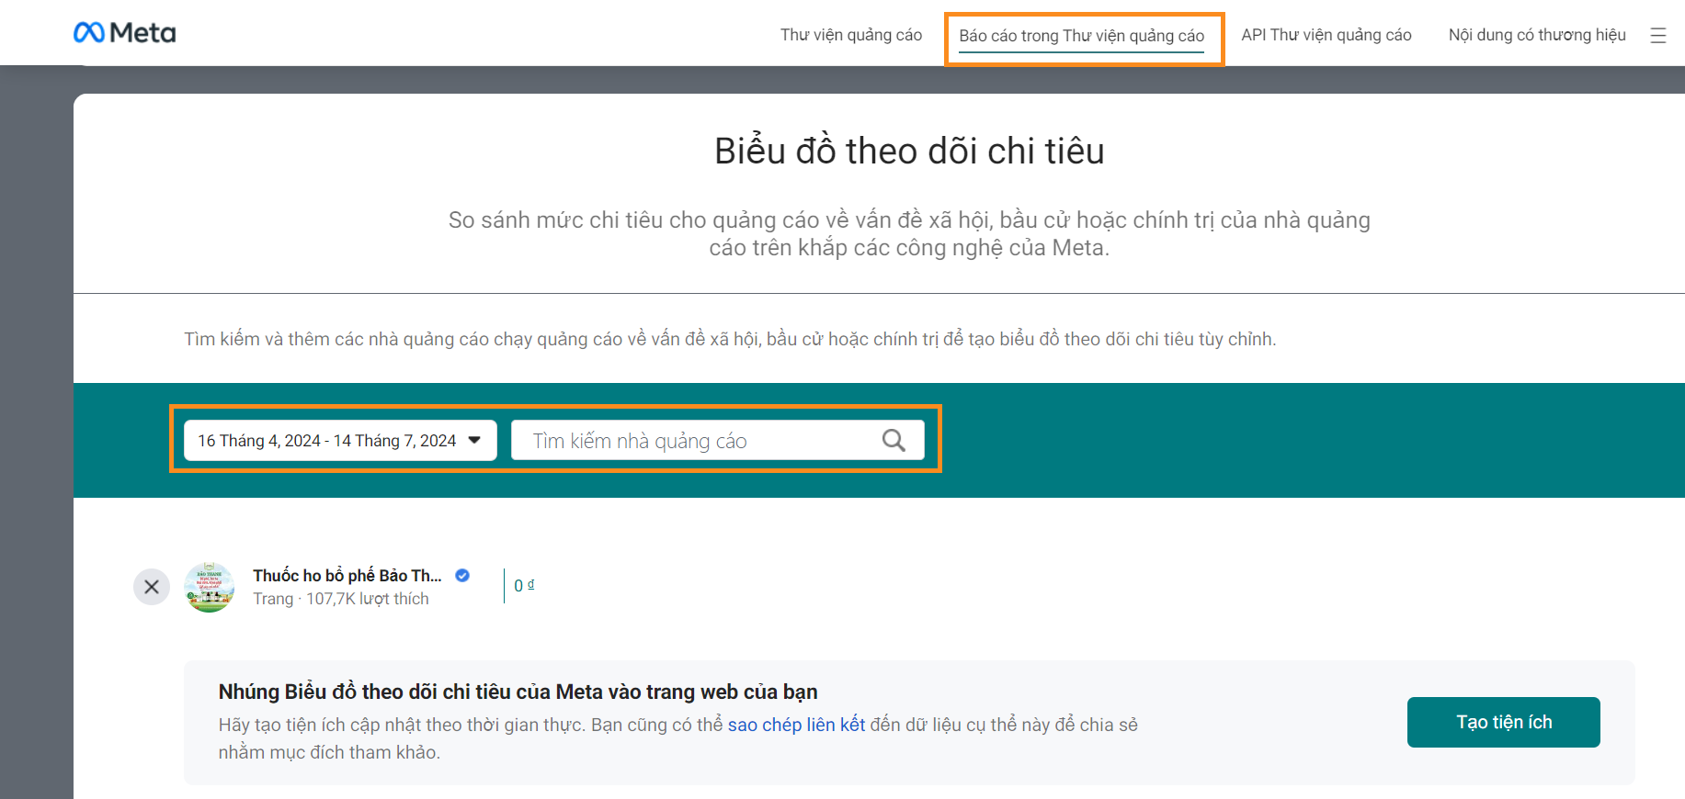Open the hamburger menu icon

tap(1658, 36)
